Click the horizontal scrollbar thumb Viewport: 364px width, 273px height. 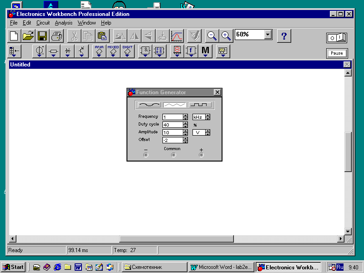pyautogui.click(x=177, y=238)
